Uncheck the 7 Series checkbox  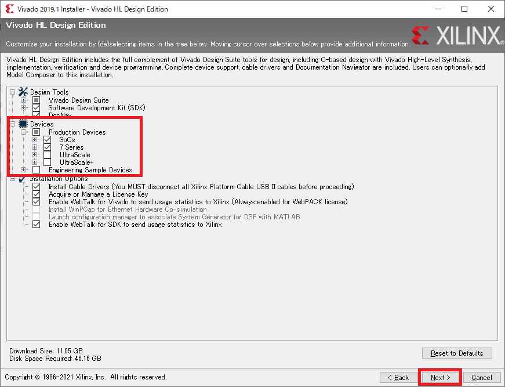48,147
